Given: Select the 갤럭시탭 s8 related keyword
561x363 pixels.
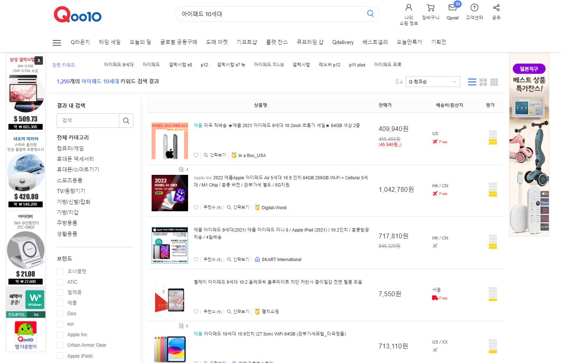Looking at the screenshot, I should (x=180, y=65).
